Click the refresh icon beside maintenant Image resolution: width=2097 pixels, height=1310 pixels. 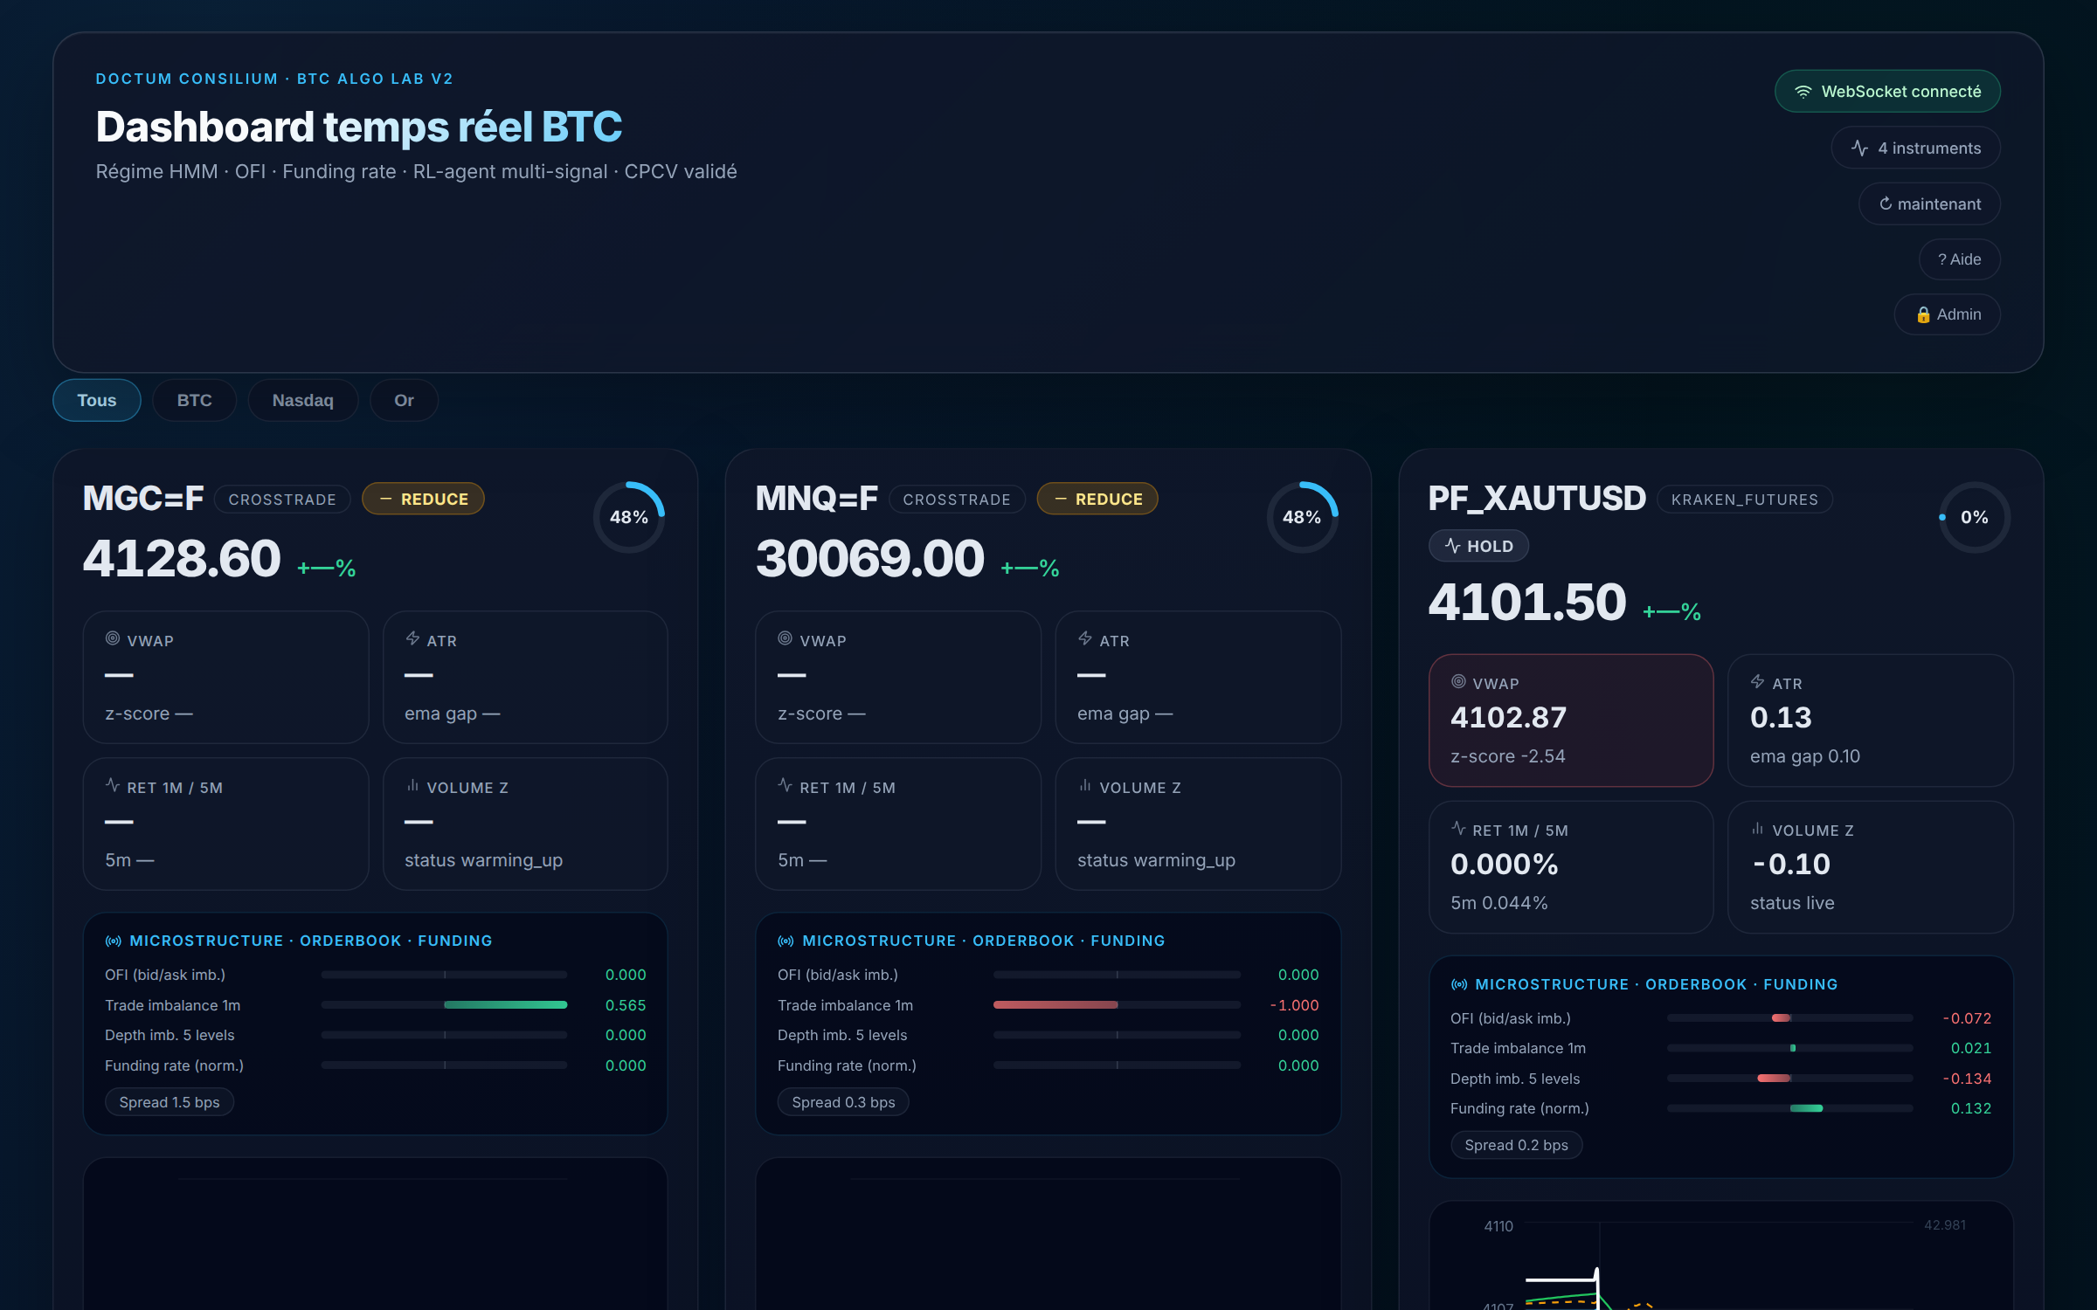tap(1886, 203)
